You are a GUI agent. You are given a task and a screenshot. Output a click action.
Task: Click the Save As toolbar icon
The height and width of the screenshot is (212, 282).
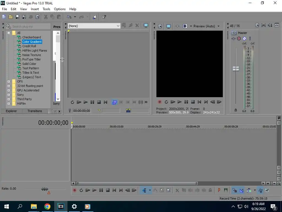pos(24,17)
